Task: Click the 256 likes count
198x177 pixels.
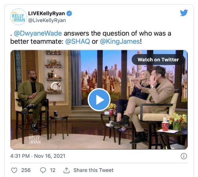Action: (26, 170)
